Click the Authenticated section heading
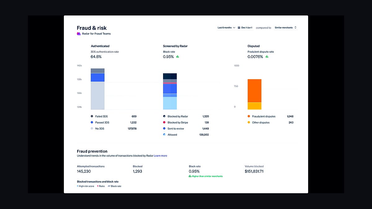The width and height of the screenshot is (372, 209). [x=100, y=46]
